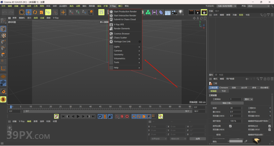
Task: Click the orange S snap icon
Action: tap(3, 100)
